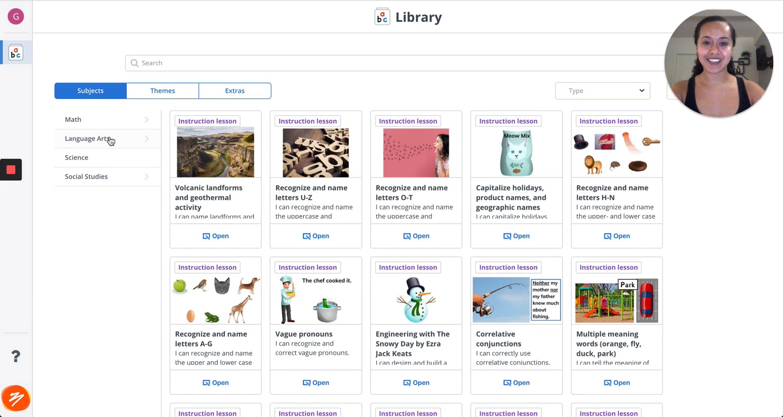Click the G profile avatar in top-left corner
Viewport: 783px width, 417px height.
click(15, 16)
